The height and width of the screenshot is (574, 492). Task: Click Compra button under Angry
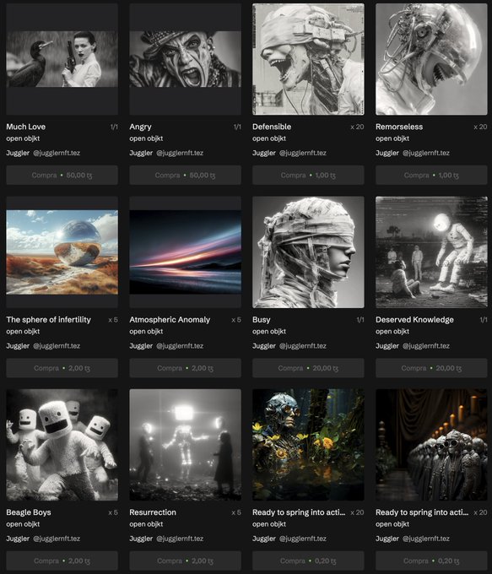click(x=185, y=175)
